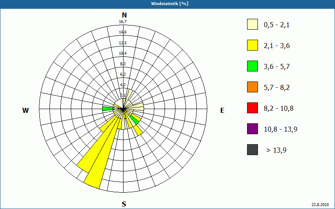This screenshot has width=335, height=209.
Task: Click the 16,7 radial scale value
Action: tap(123, 22)
